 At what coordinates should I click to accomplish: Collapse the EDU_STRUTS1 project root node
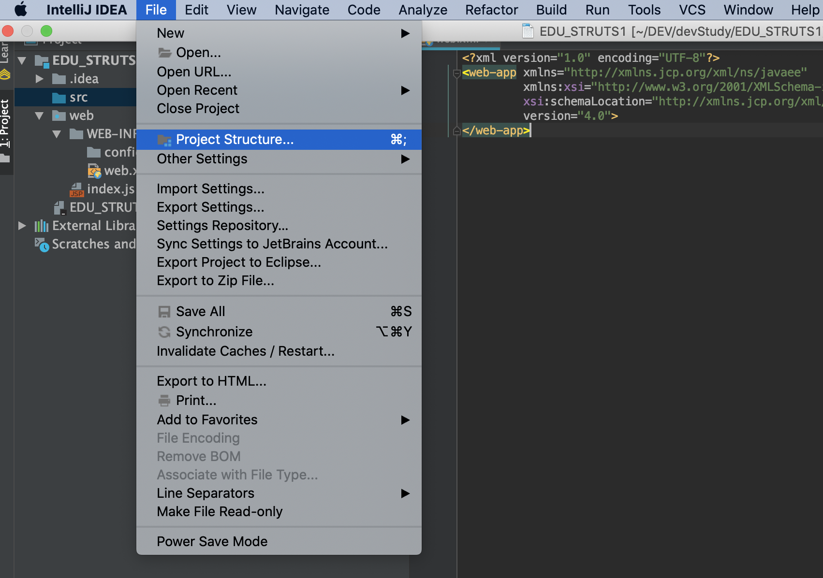22,61
